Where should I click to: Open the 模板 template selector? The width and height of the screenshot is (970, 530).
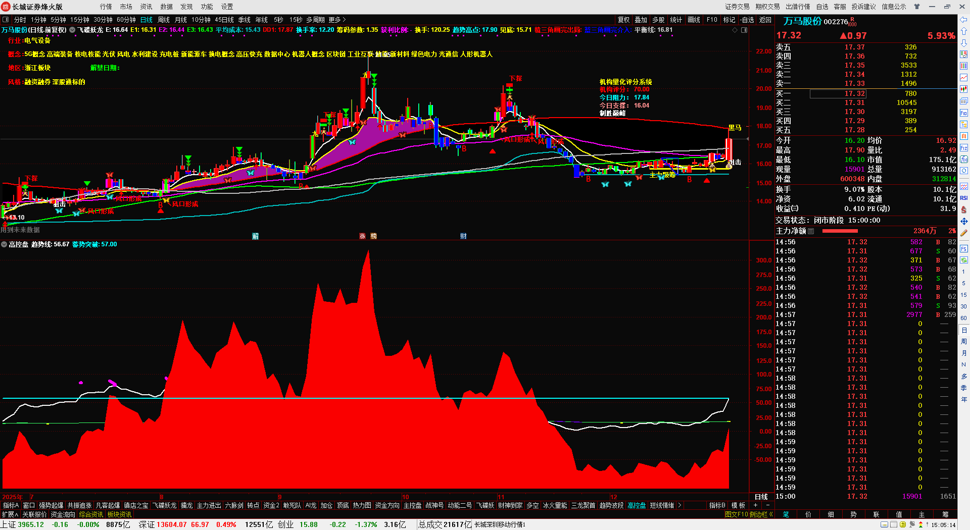pos(738,505)
